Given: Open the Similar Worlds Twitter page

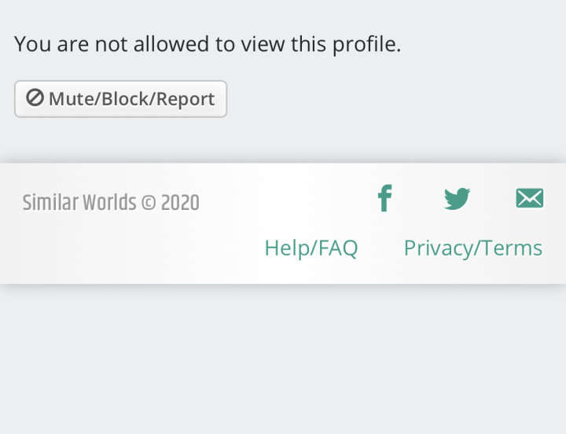Looking at the screenshot, I should pos(457,198).
